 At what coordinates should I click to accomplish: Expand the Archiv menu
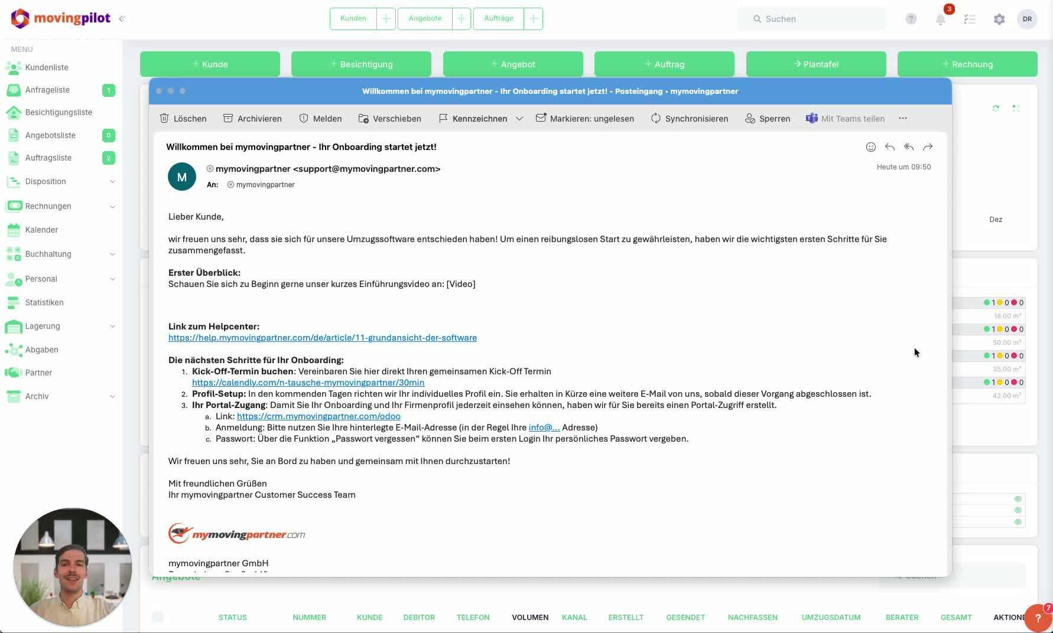pyautogui.click(x=61, y=396)
